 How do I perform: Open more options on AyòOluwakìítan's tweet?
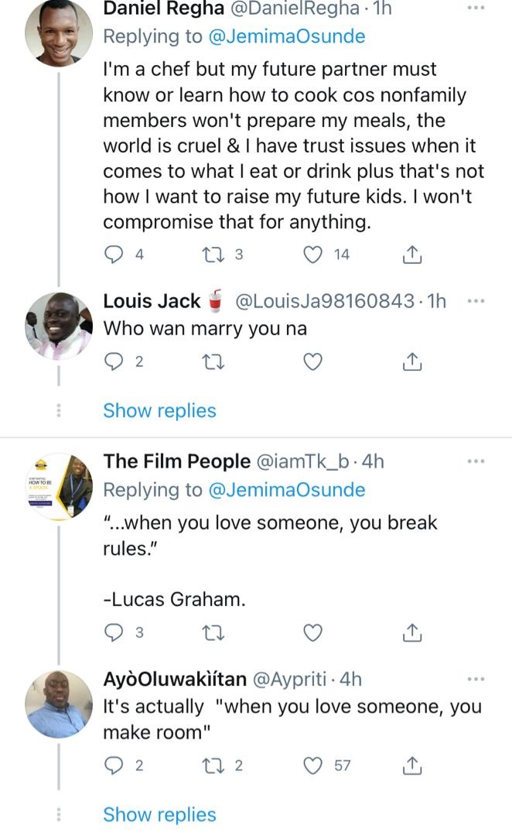click(476, 679)
